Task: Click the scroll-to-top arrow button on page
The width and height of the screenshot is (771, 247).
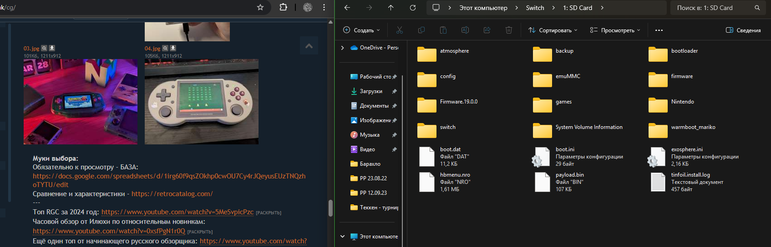Action: (309, 46)
